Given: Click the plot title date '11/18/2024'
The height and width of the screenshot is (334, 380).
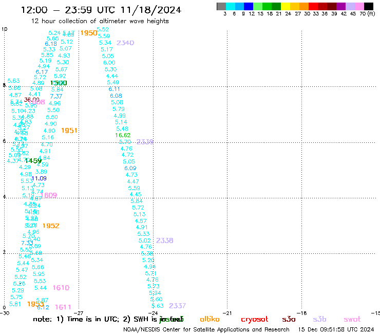Looking at the screenshot, I should pos(151,10).
